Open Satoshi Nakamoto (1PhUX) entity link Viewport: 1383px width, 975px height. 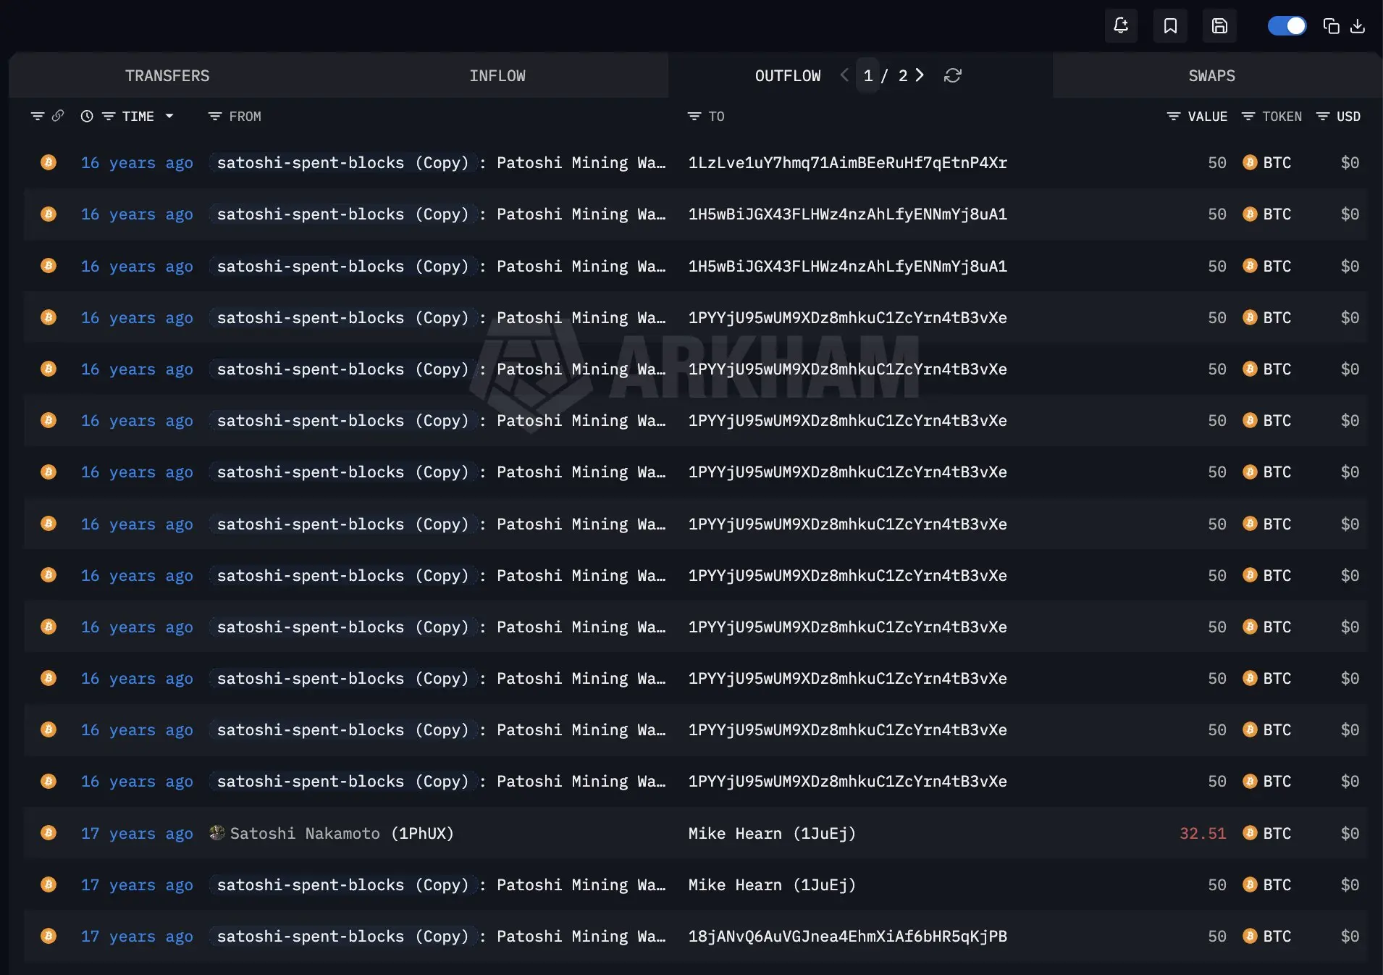click(x=342, y=833)
